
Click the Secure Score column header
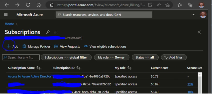tap(195, 68)
